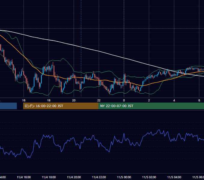Click the "16" hour label on price chart axis
This screenshot has width=204, height=180.
coord(24,100)
